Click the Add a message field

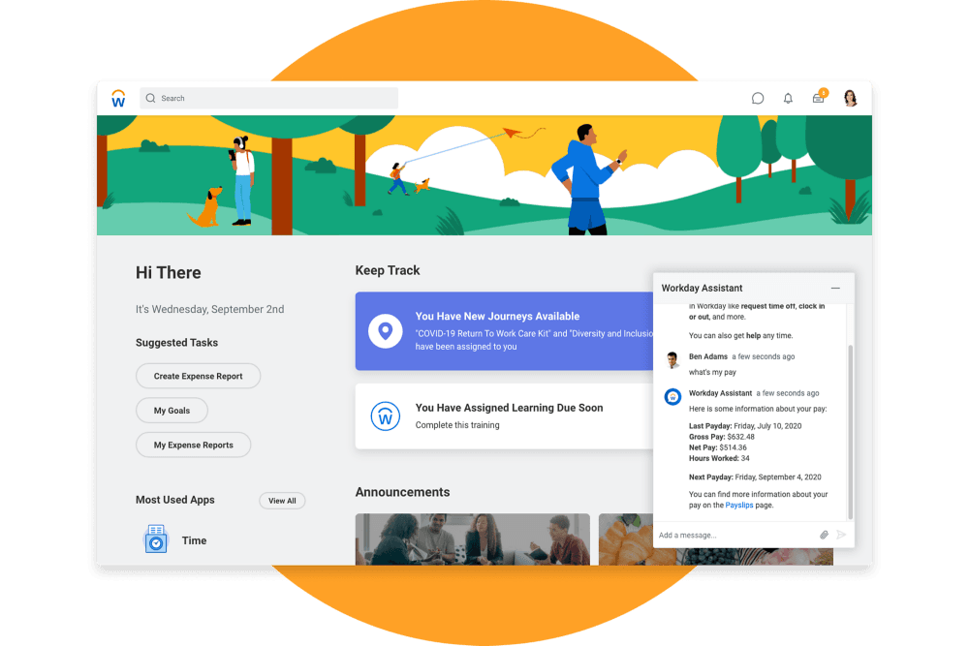point(735,535)
